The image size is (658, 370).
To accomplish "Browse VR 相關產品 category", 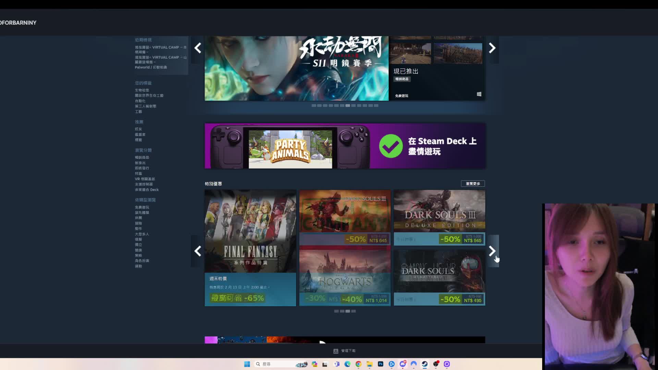I will pyautogui.click(x=145, y=179).
